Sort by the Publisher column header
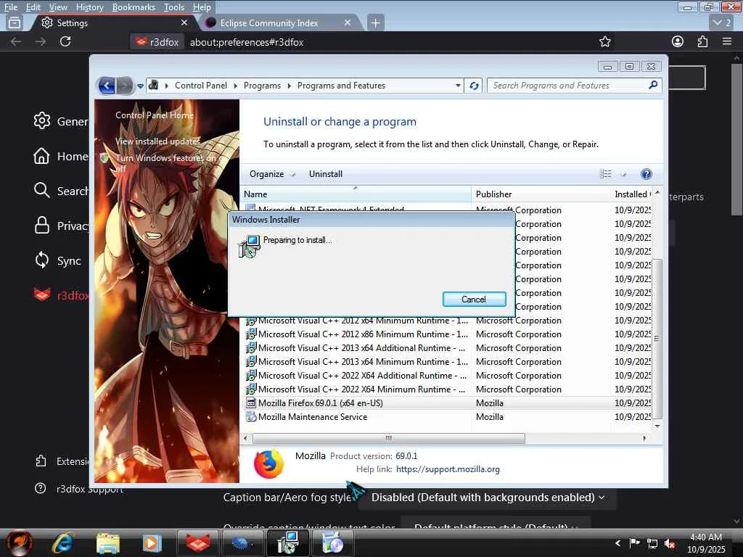 pyautogui.click(x=541, y=194)
